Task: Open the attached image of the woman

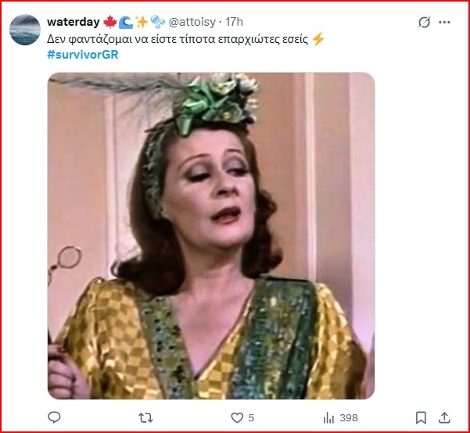Action: tap(210, 234)
